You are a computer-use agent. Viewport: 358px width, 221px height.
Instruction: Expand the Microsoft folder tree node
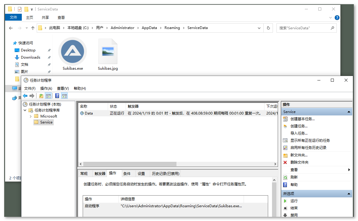coord(31,116)
